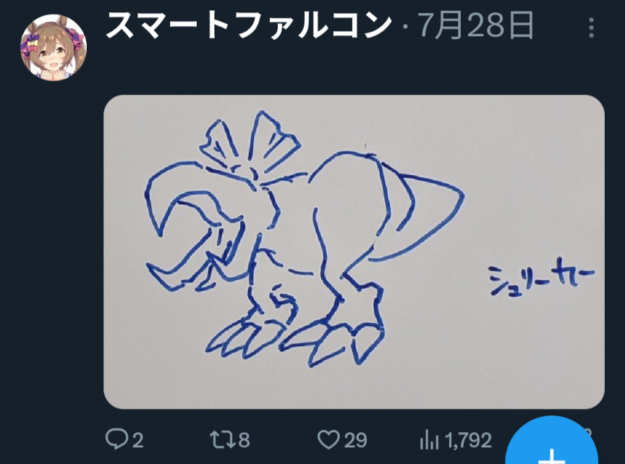625x464 pixels.
Task: Open the reply speech bubble icon
Action: [116, 439]
